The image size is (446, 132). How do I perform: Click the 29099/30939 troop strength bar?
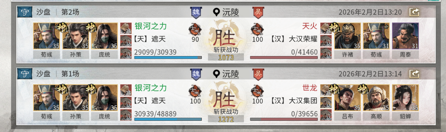point(168,57)
